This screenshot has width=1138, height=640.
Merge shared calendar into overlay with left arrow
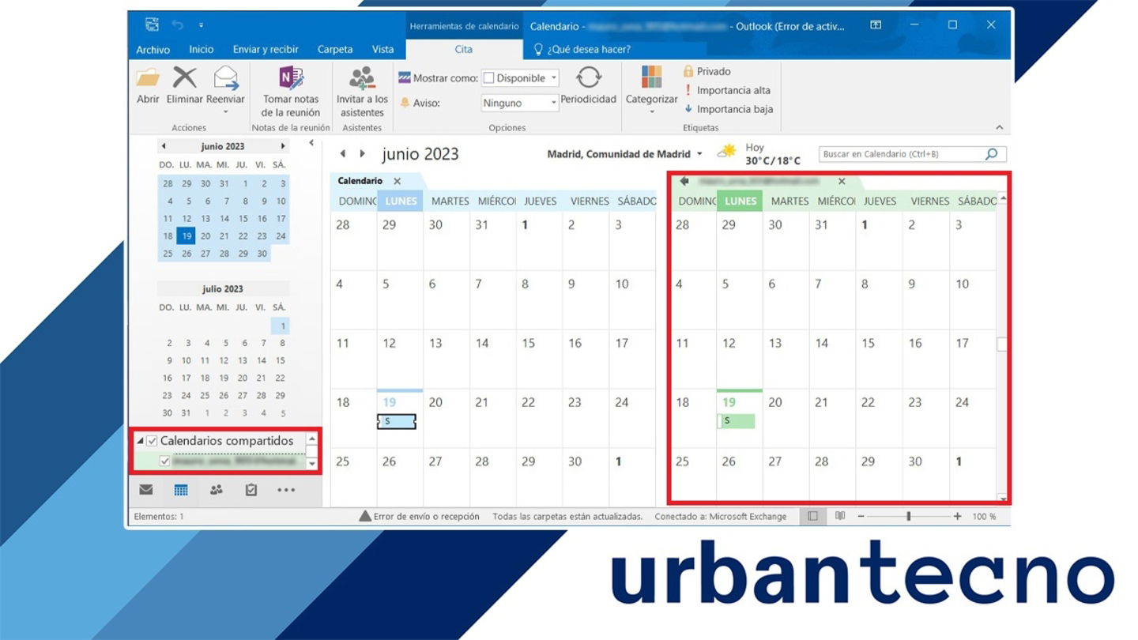684,181
